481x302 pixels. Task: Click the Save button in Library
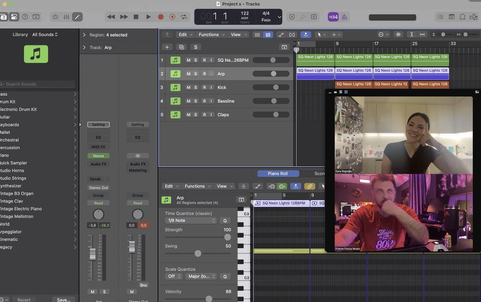point(63,300)
